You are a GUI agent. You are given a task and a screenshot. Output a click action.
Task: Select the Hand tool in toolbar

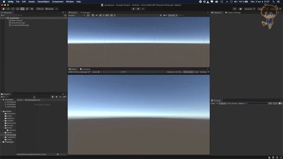tap(4, 9)
